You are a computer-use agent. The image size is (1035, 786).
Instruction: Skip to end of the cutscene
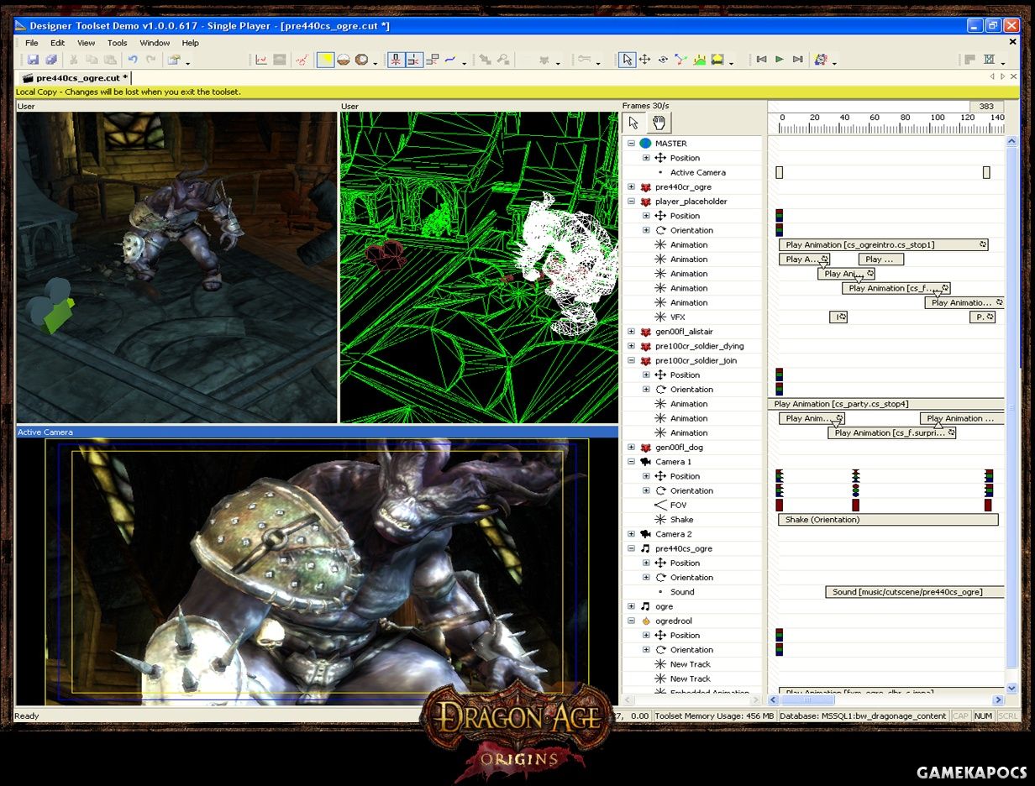coord(797,60)
